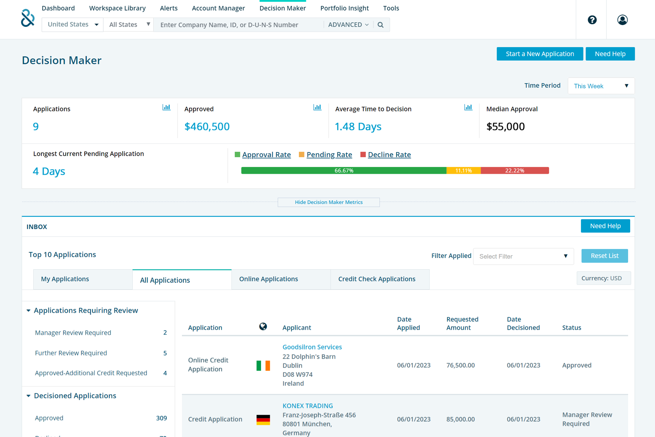This screenshot has width=655, height=437.
Task: Collapse Applications Requiring Review section
Action: (x=28, y=310)
